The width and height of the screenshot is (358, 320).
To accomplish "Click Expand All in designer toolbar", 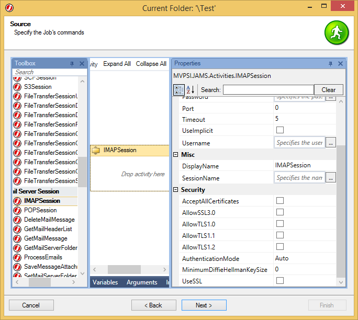I will tap(117, 64).
